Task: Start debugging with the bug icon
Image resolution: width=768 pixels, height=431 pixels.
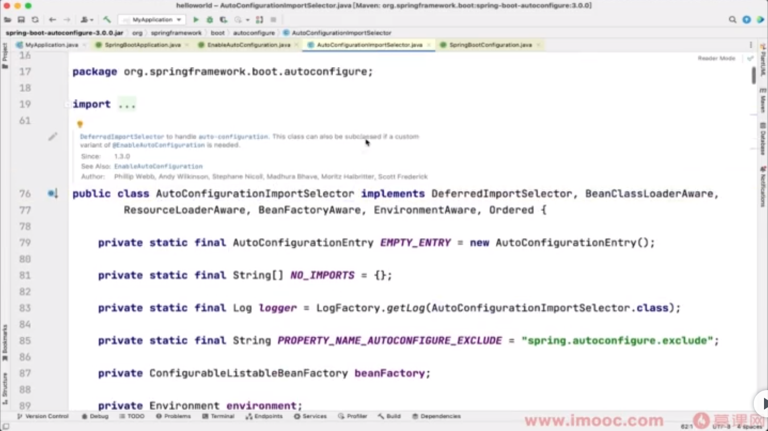Action: 209,19
